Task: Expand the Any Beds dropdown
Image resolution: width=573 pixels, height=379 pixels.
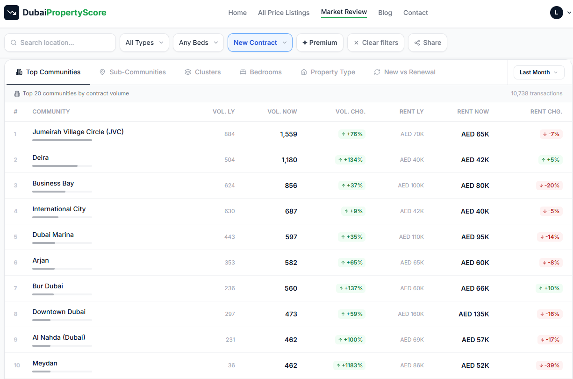Action: point(199,43)
